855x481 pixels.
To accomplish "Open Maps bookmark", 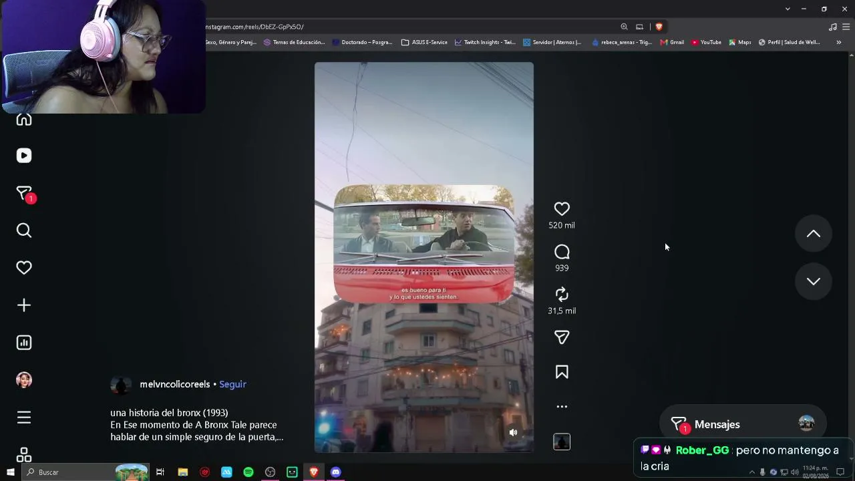I will [740, 42].
